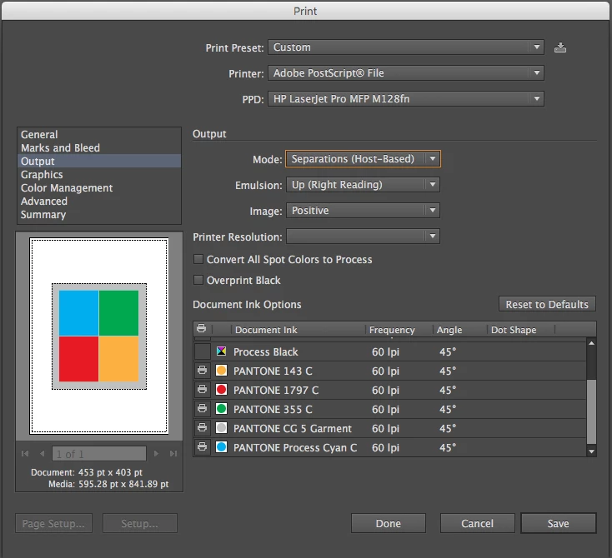The width and height of the screenshot is (612, 558).
Task: Jump to last page in preview navigation
Action: click(173, 454)
